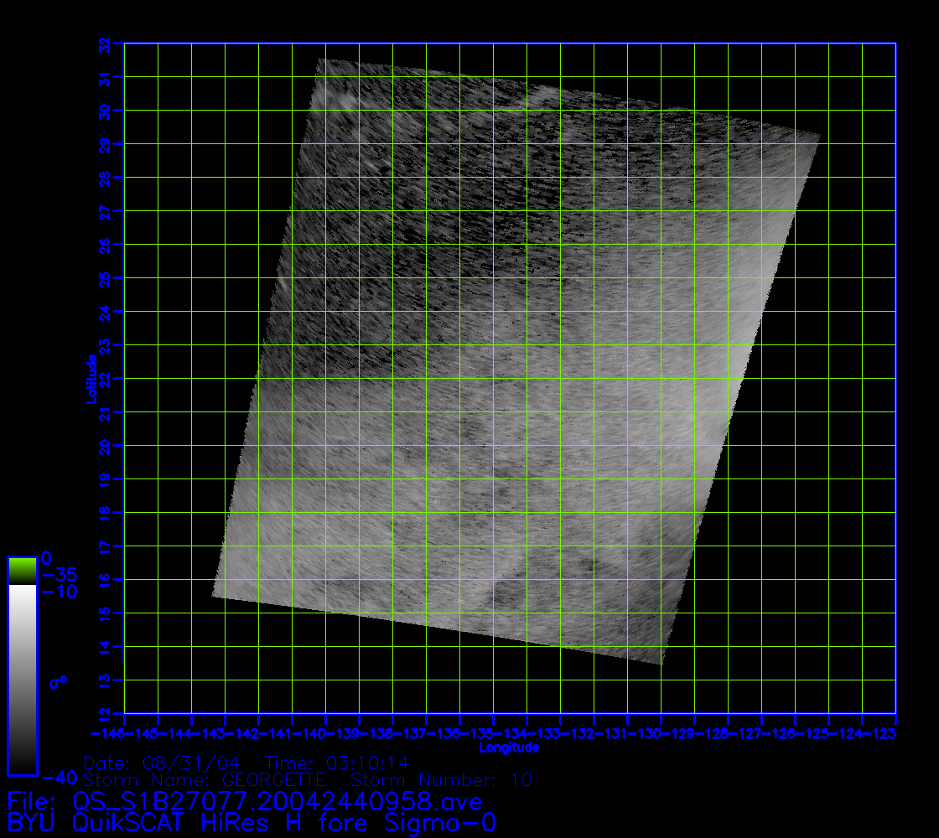The image size is (939, 838).
Task: Click the 'Longitude' horizontal axis title
Action: coord(509,747)
